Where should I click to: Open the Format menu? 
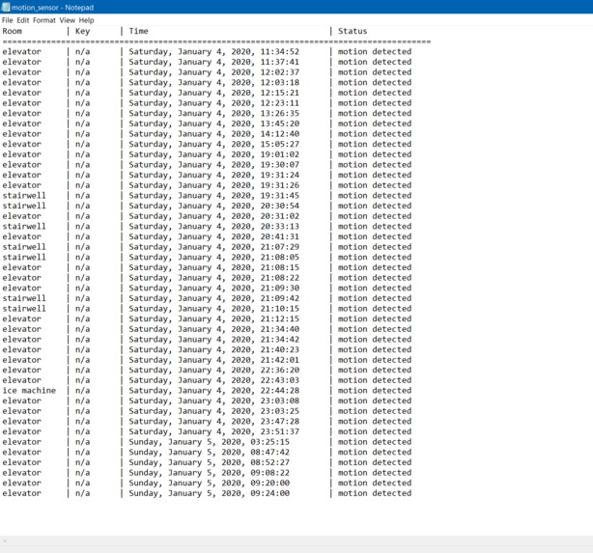(44, 20)
